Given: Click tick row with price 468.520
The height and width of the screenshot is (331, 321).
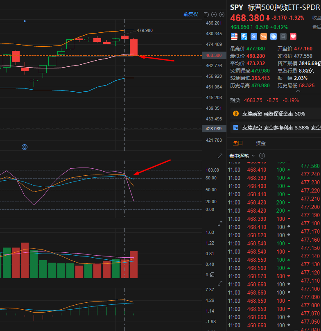Looking at the screenshot, I should coord(259,235).
